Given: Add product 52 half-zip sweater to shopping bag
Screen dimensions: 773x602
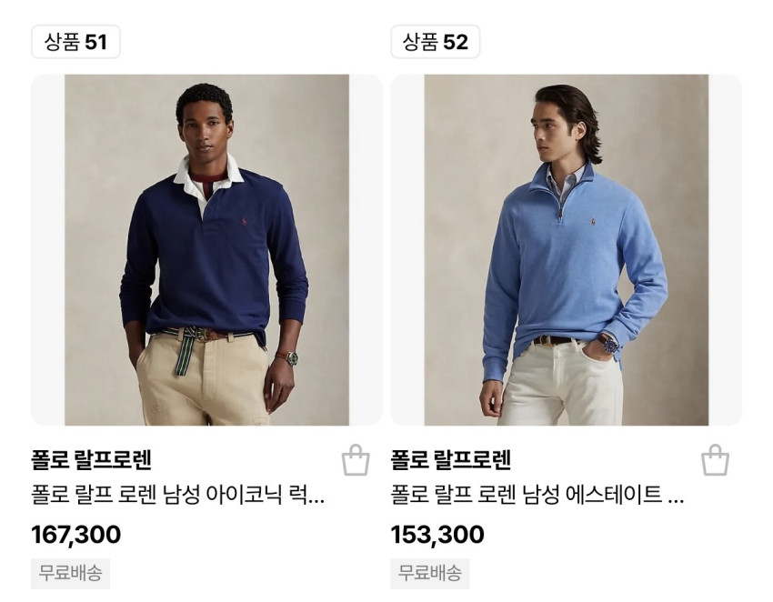Looking at the screenshot, I should coord(715,460).
